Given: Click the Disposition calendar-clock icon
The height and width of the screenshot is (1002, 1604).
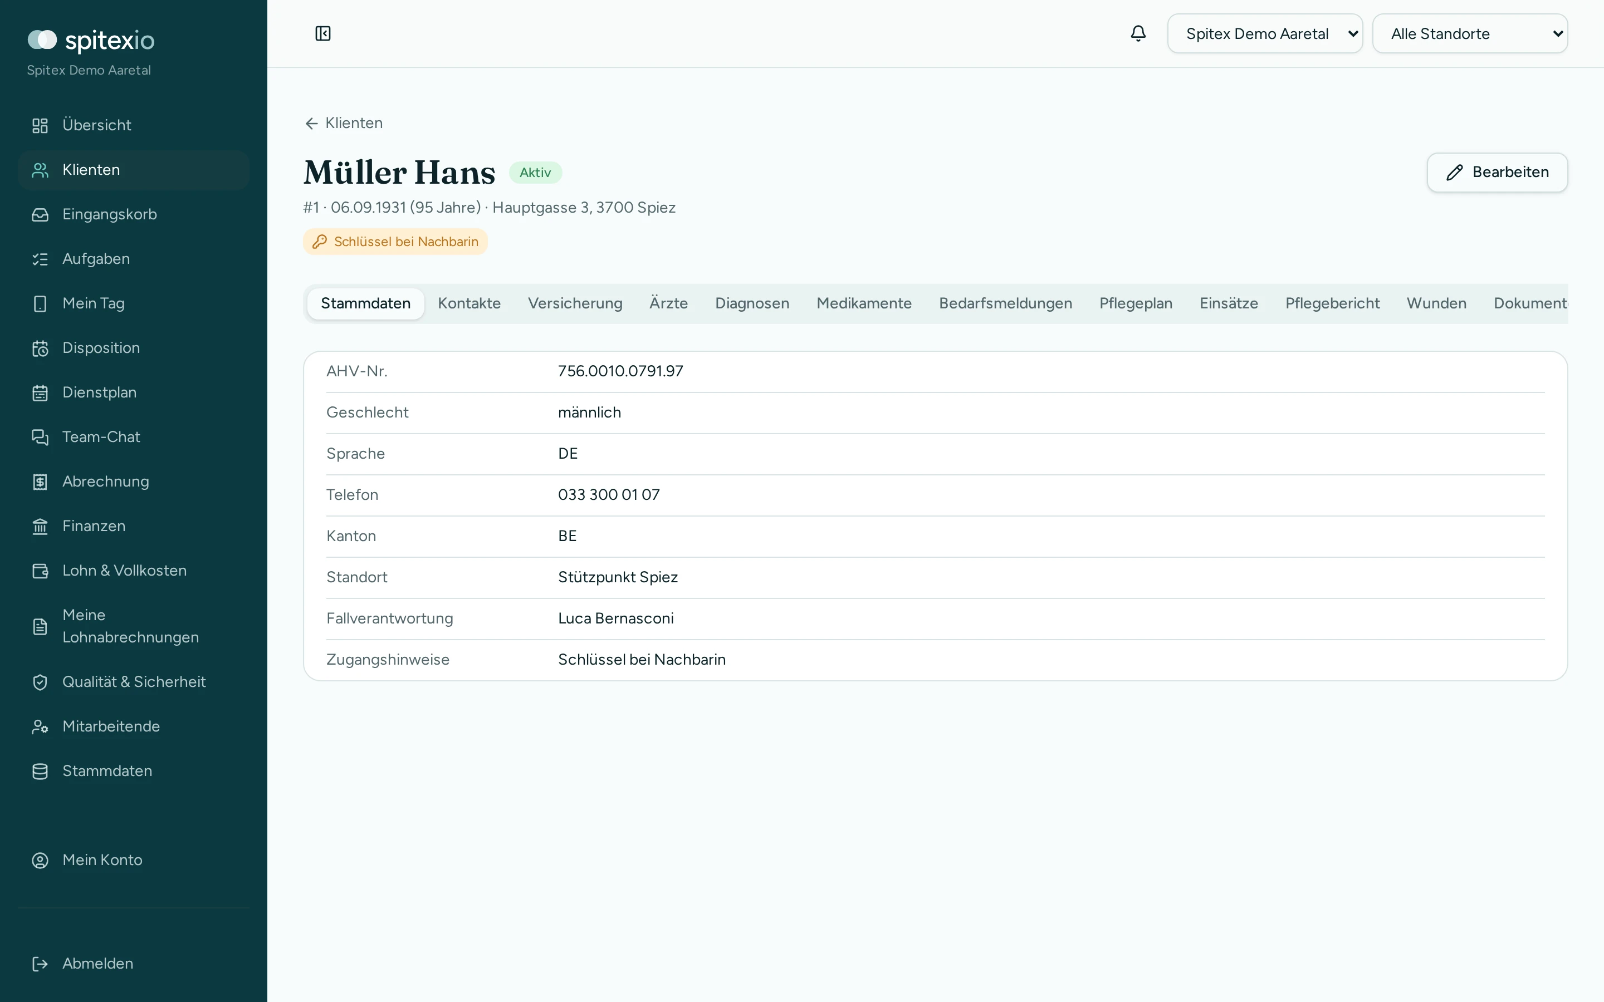Looking at the screenshot, I should 41,348.
